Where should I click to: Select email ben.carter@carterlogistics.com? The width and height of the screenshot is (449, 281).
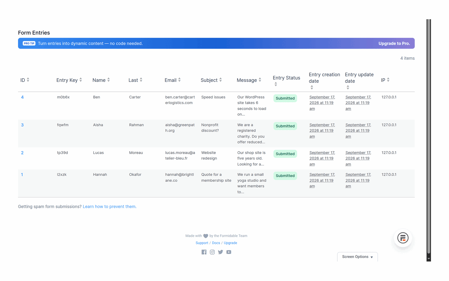(x=180, y=100)
